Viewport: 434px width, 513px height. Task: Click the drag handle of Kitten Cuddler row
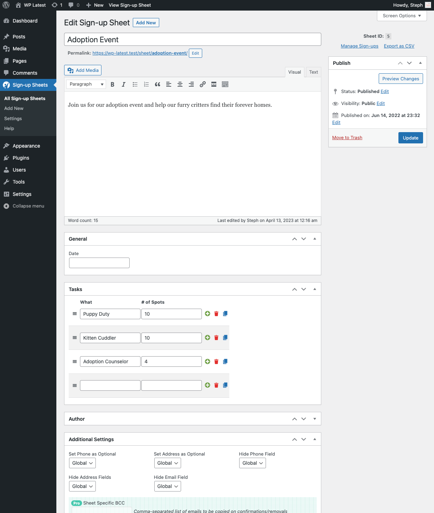75,338
